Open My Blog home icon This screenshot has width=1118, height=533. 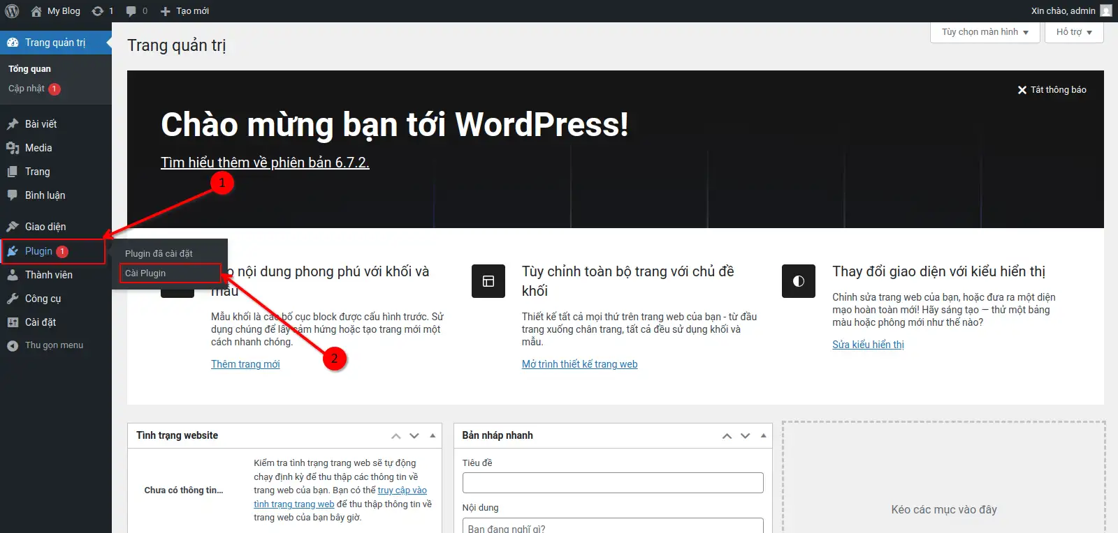[36, 11]
